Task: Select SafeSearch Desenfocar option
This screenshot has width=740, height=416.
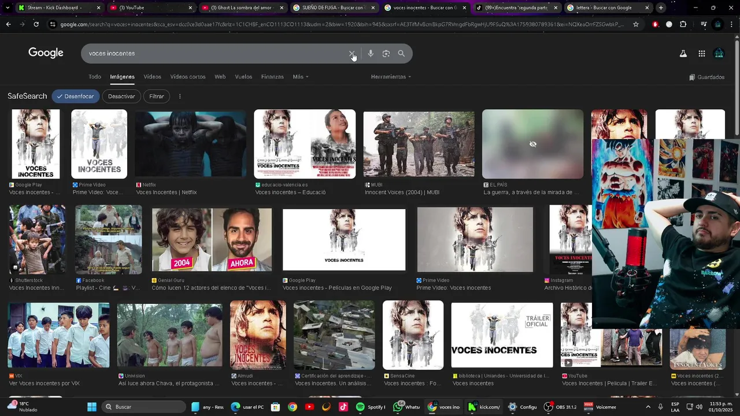Action: 75,96
